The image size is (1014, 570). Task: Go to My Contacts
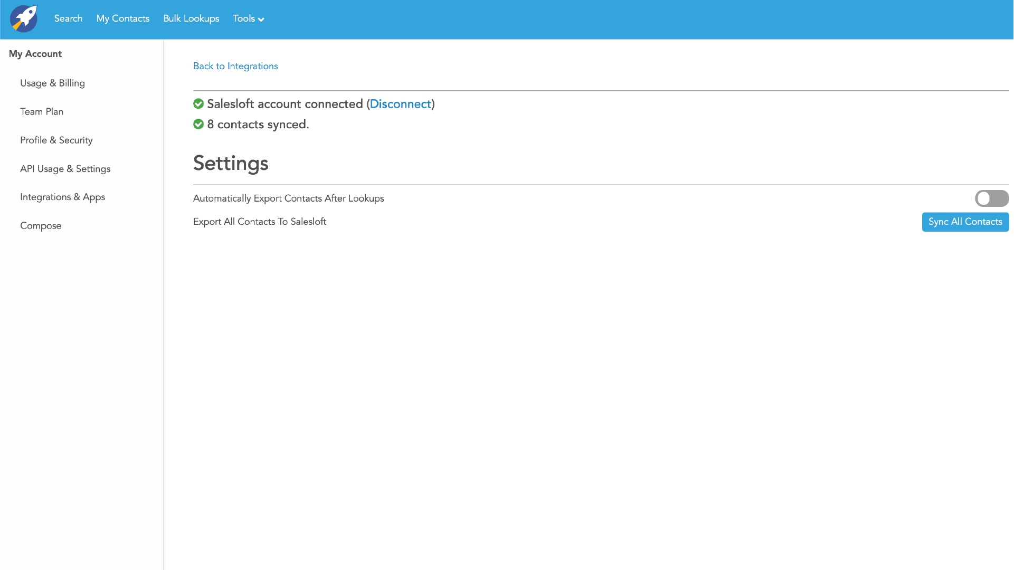(122, 19)
